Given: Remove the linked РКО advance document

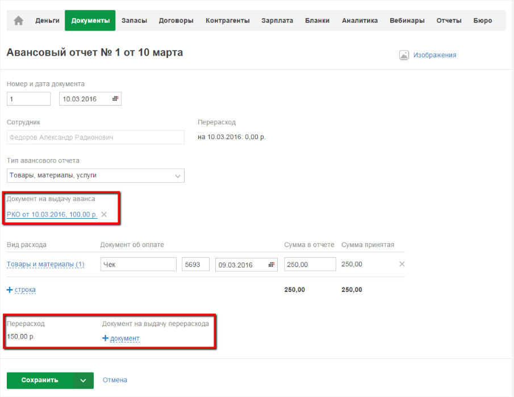Looking at the screenshot, I should (104, 214).
